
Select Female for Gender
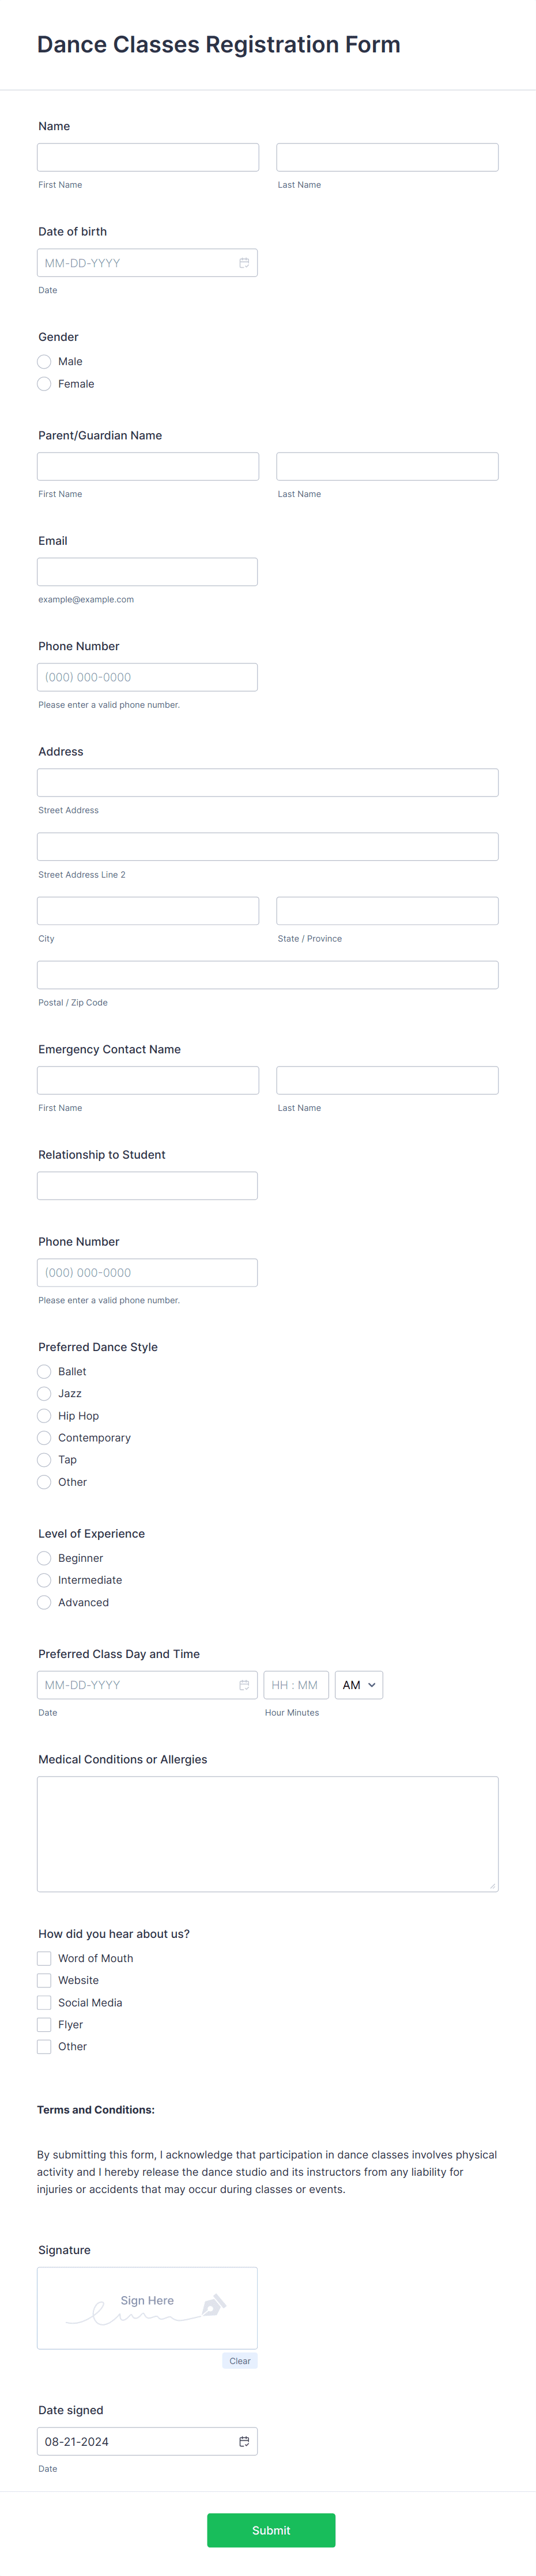coord(44,383)
